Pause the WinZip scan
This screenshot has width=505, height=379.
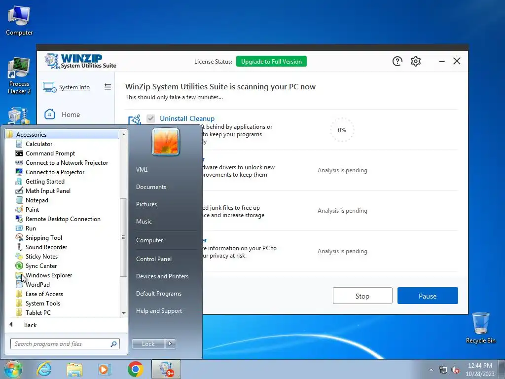pos(428,296)
